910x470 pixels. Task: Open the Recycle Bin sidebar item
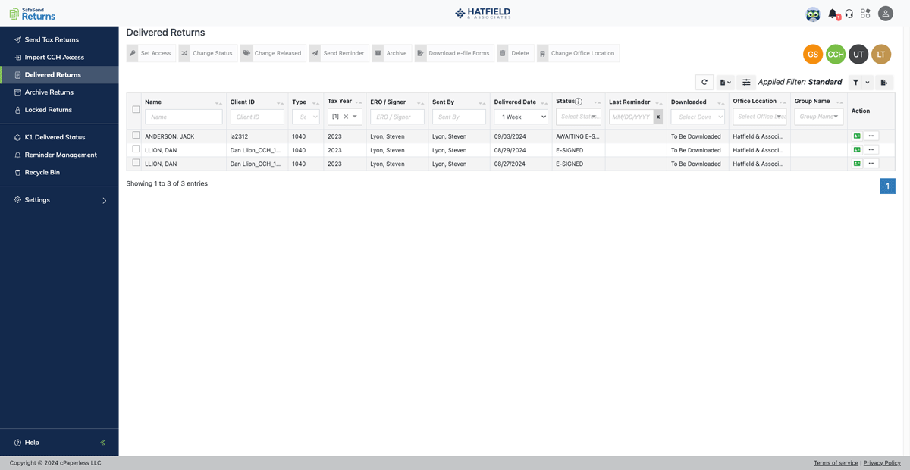36,171
